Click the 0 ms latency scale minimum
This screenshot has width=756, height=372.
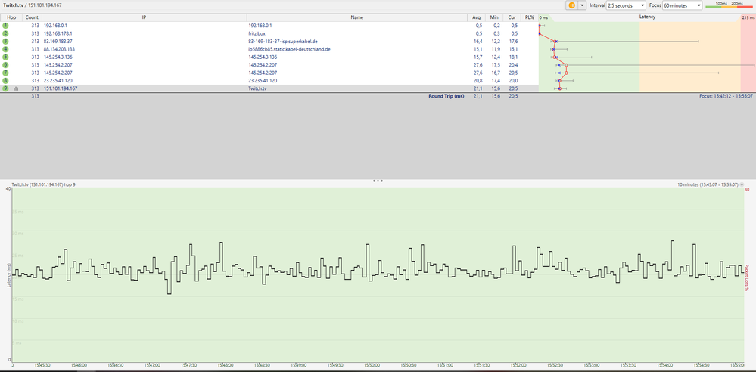[543, 17]
